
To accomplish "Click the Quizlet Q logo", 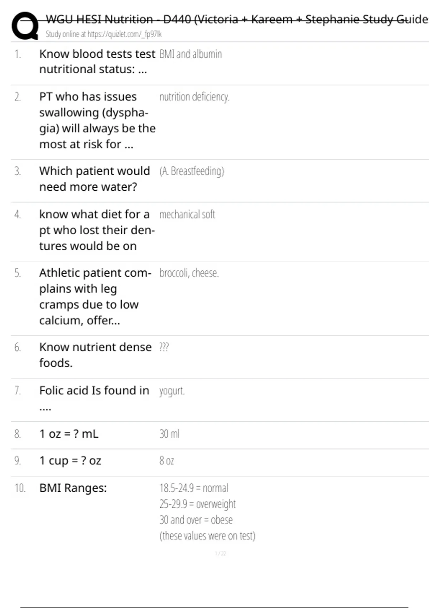I will coord(25,26).
